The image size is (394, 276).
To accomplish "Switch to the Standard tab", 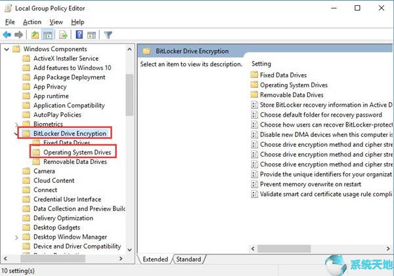I will tap(188, 259).
